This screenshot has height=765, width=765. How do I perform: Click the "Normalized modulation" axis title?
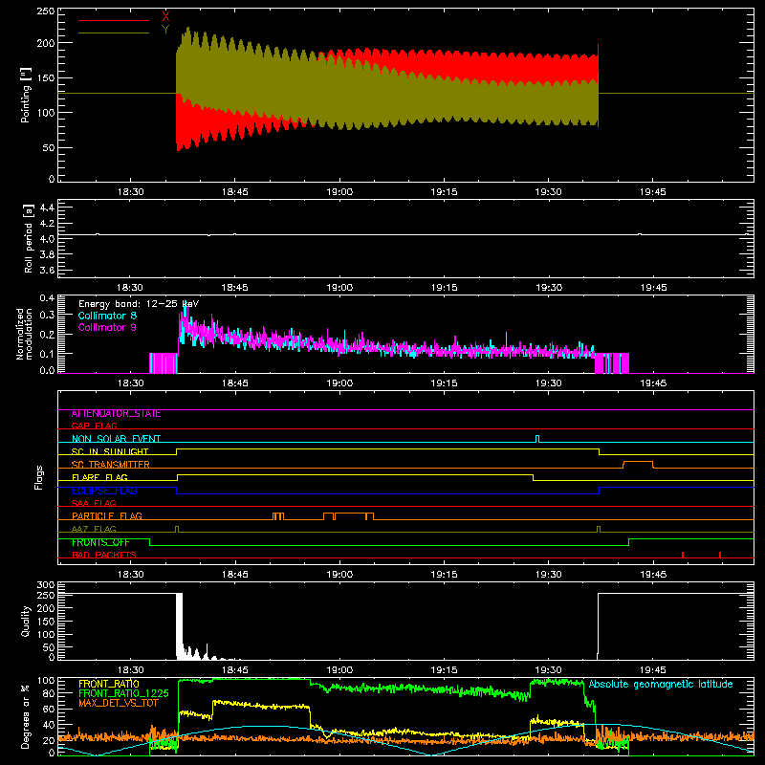tap(25, 334)
